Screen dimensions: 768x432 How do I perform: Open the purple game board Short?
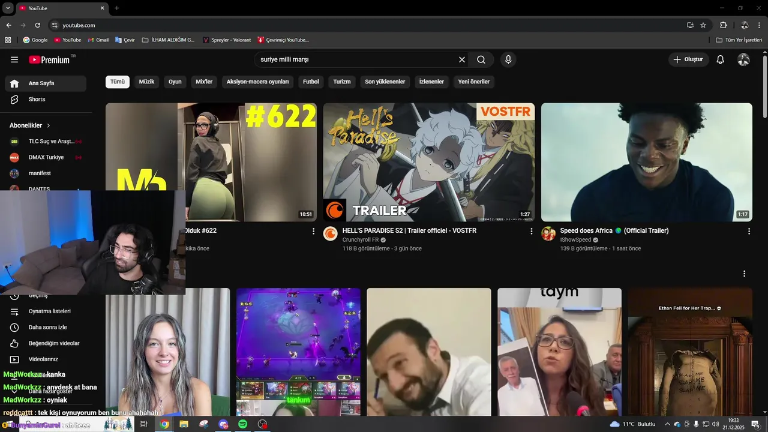click(298, 352)
